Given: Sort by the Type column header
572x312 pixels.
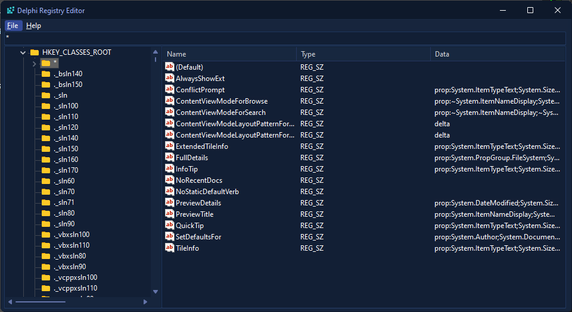Looking at the screenshot, I should pyautogui.click(x=363, y=54).
